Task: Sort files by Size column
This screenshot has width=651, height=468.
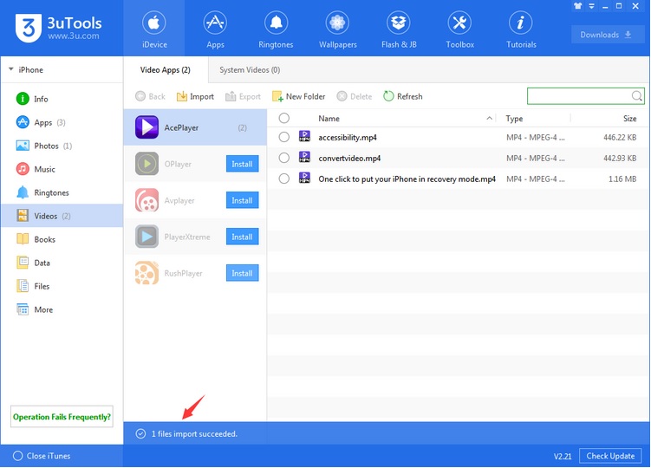Action: point(630,119)
